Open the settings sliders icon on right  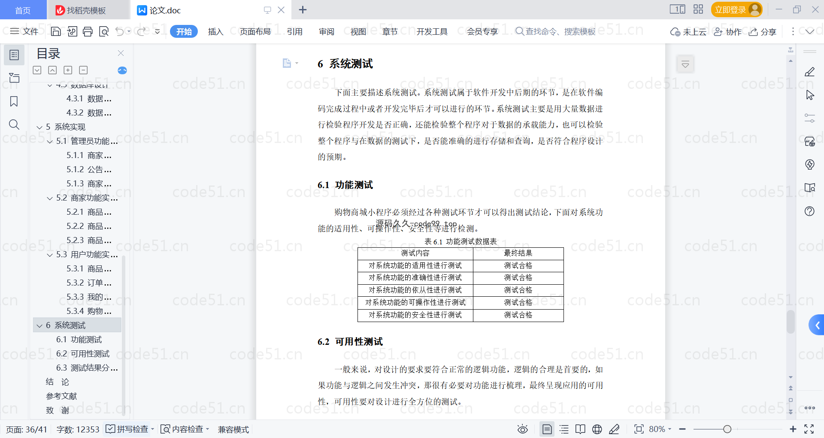(810, 118)
